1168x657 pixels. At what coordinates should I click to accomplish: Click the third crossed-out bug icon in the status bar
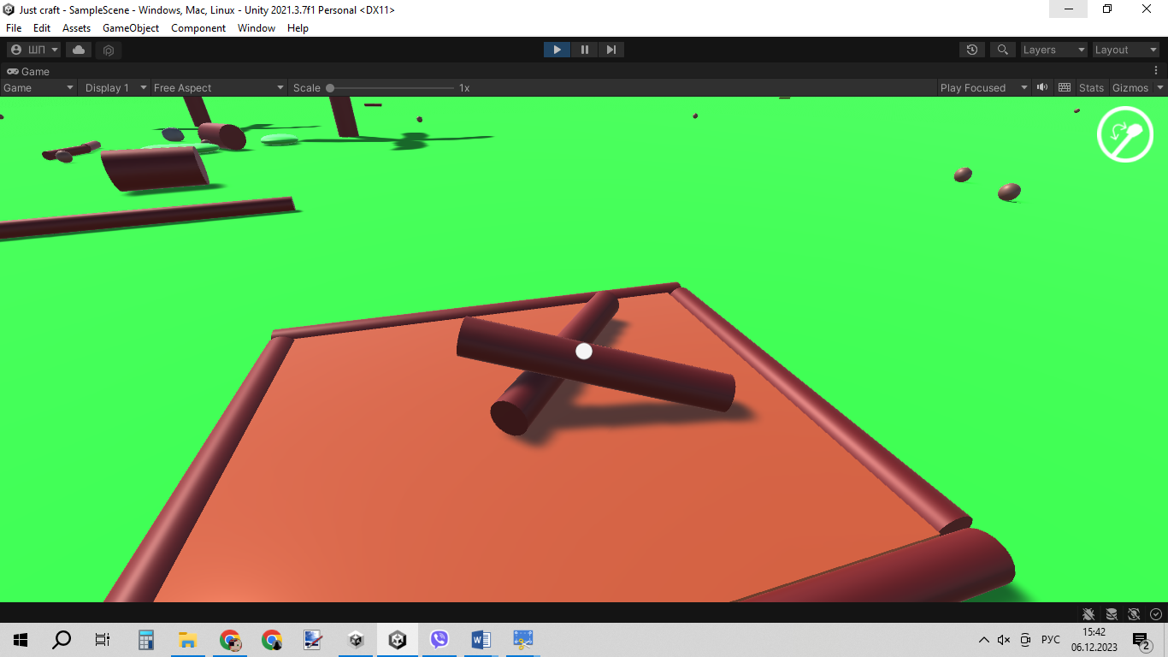tap(1134, 613)
